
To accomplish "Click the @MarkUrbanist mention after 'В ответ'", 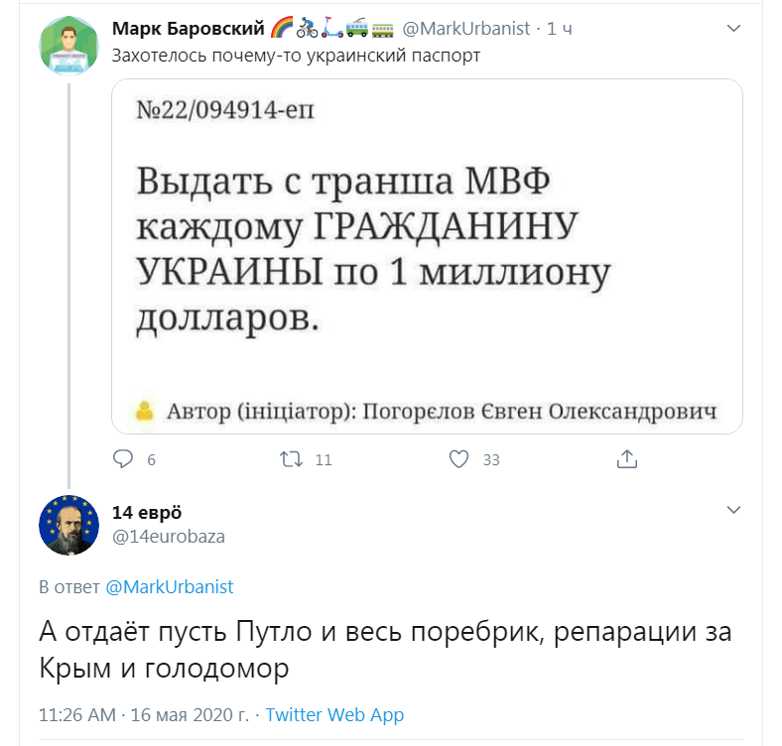I will click(170, 586).
